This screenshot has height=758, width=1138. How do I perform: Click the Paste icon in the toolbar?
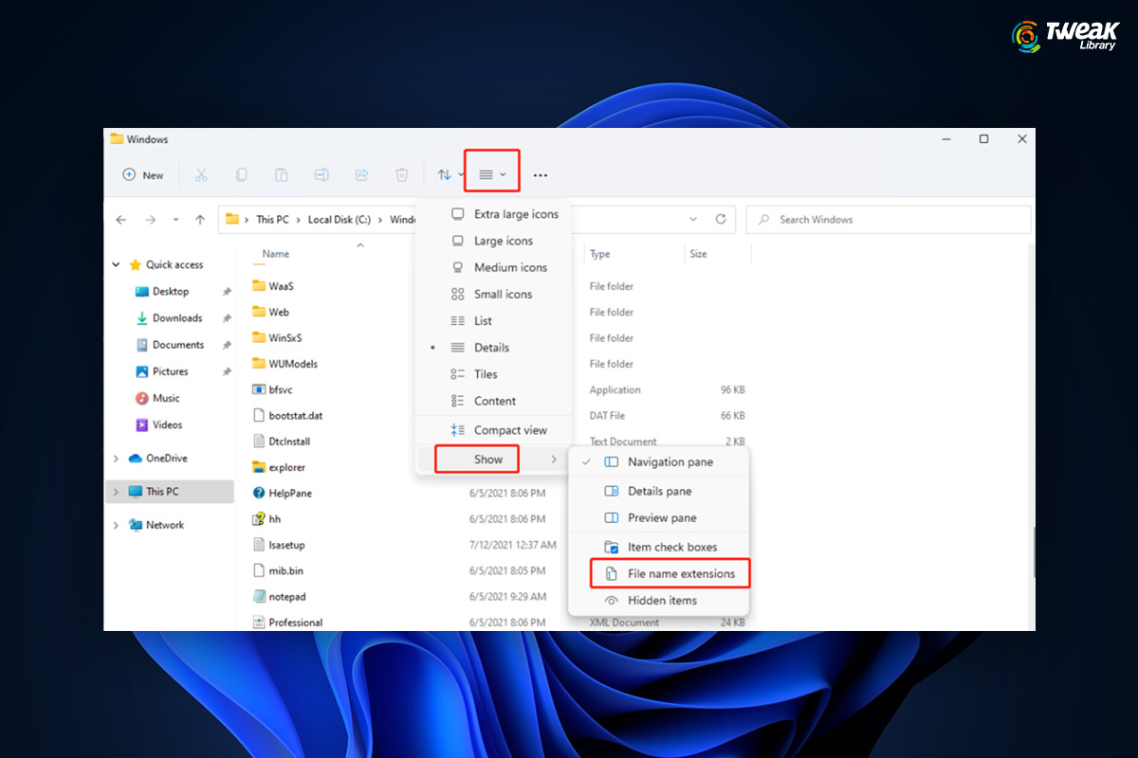282,174
